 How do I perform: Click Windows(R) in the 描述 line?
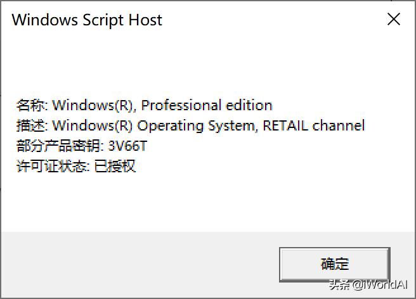coord(93,125)
